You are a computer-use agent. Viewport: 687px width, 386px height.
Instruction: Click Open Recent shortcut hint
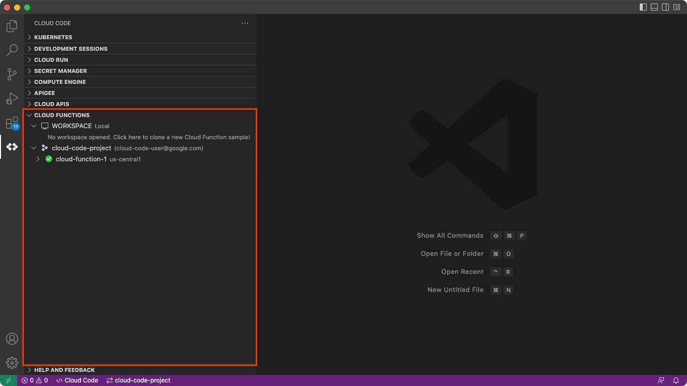(x=477, y=272)
